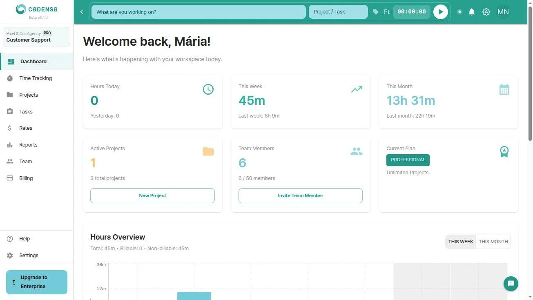The height and width of the screenshot is (300, 533).
Task: Click Upgrade to Enterprise button
Action: (37, 282)
